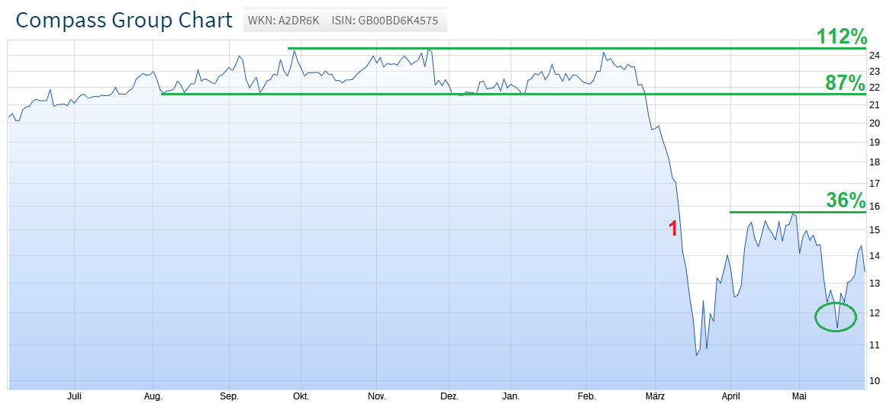Click the price value 12 on the y-axis
Viewport: 896px width, 407px height.
tap(875, 313)
